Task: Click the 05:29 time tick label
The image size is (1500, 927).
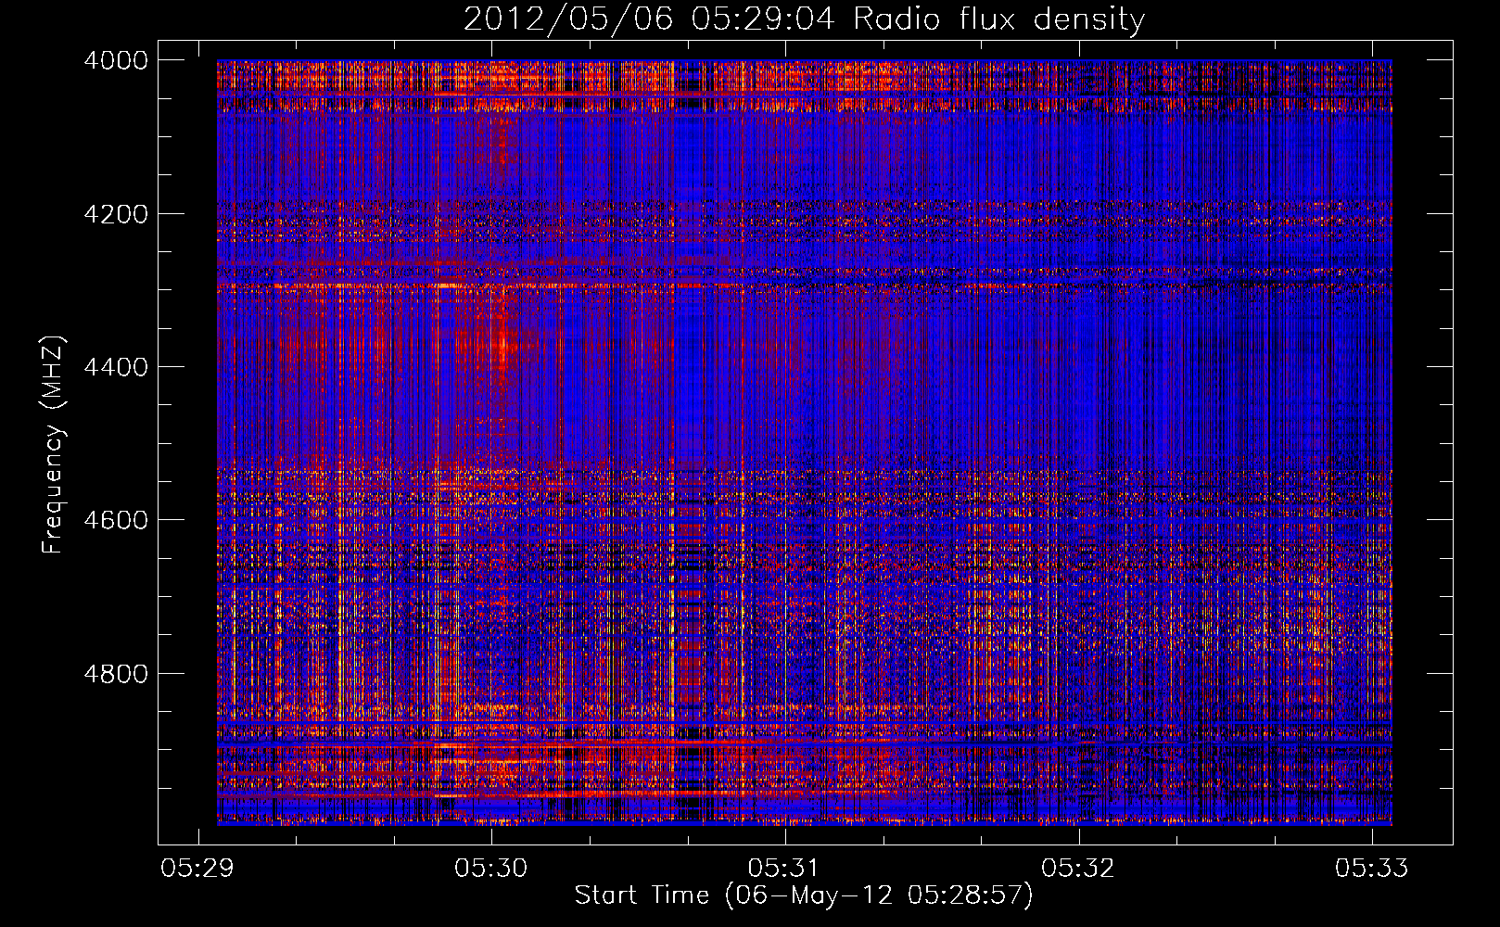Action: [197, 868]
